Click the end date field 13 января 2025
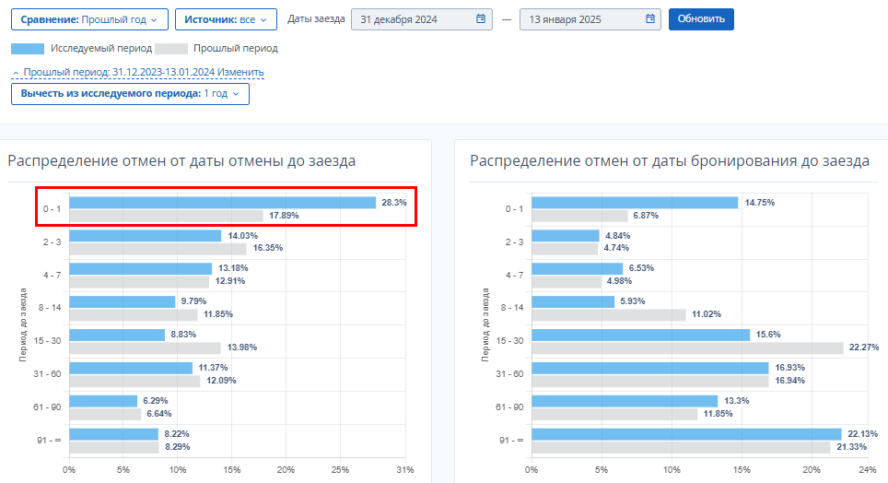 point(590,19)
